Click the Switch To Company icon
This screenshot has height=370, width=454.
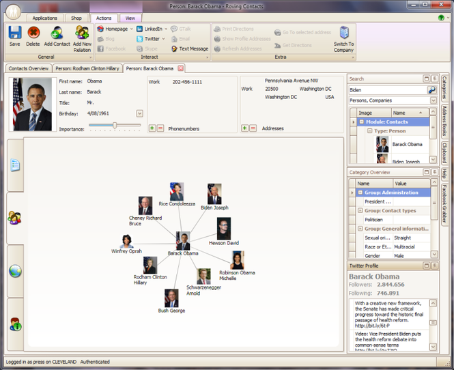coord(344,32)
